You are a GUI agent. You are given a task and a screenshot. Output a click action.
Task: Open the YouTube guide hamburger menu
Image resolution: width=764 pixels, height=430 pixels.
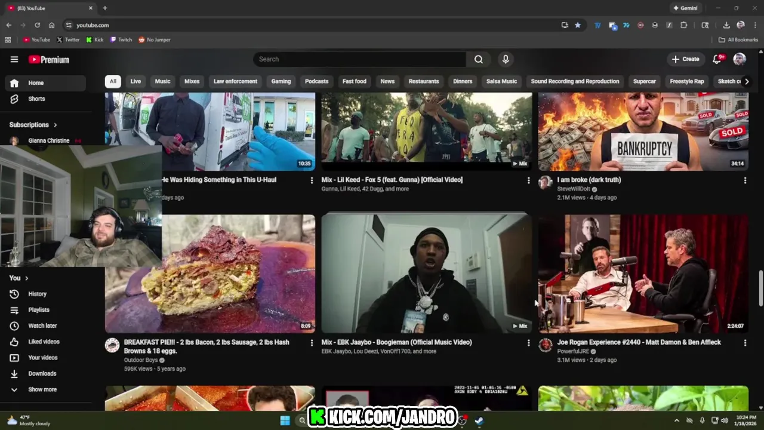point(14,59)
